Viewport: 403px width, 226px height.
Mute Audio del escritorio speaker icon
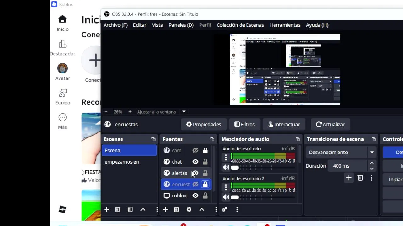(226, 167)
